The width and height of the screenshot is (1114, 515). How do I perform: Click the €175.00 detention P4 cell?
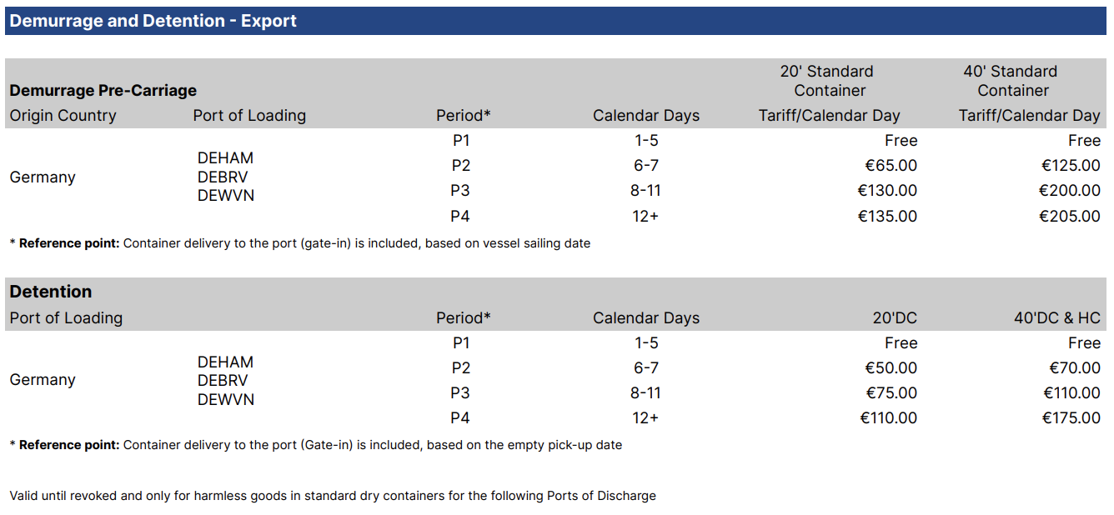1071,417
